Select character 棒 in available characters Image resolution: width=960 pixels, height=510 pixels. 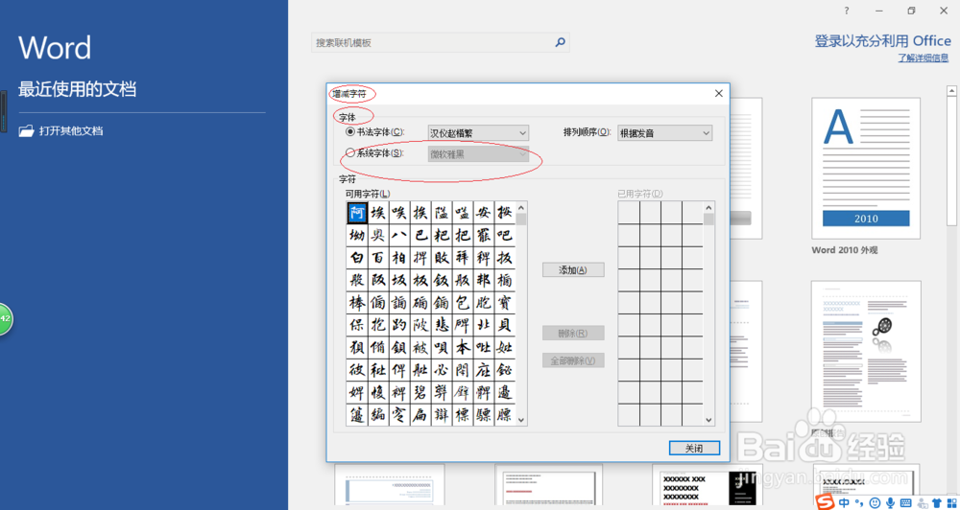coord(357,303)
